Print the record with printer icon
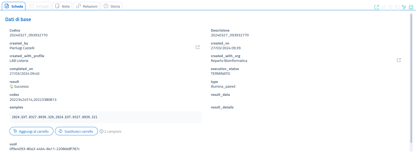 411,7
